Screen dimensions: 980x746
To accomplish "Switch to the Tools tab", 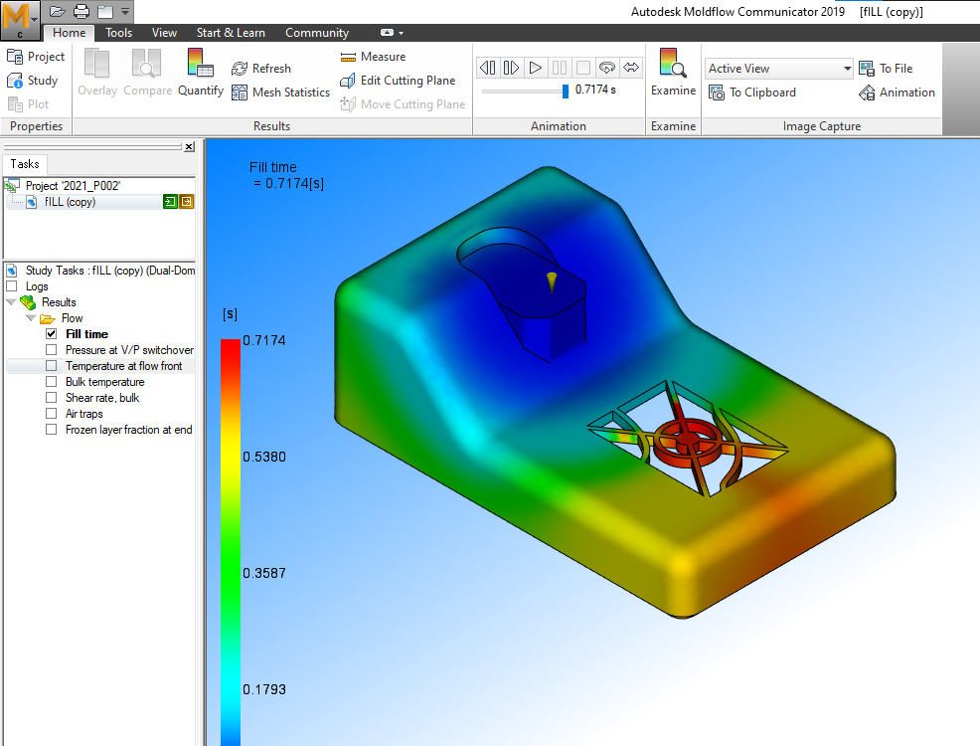I will click(118, 32).
